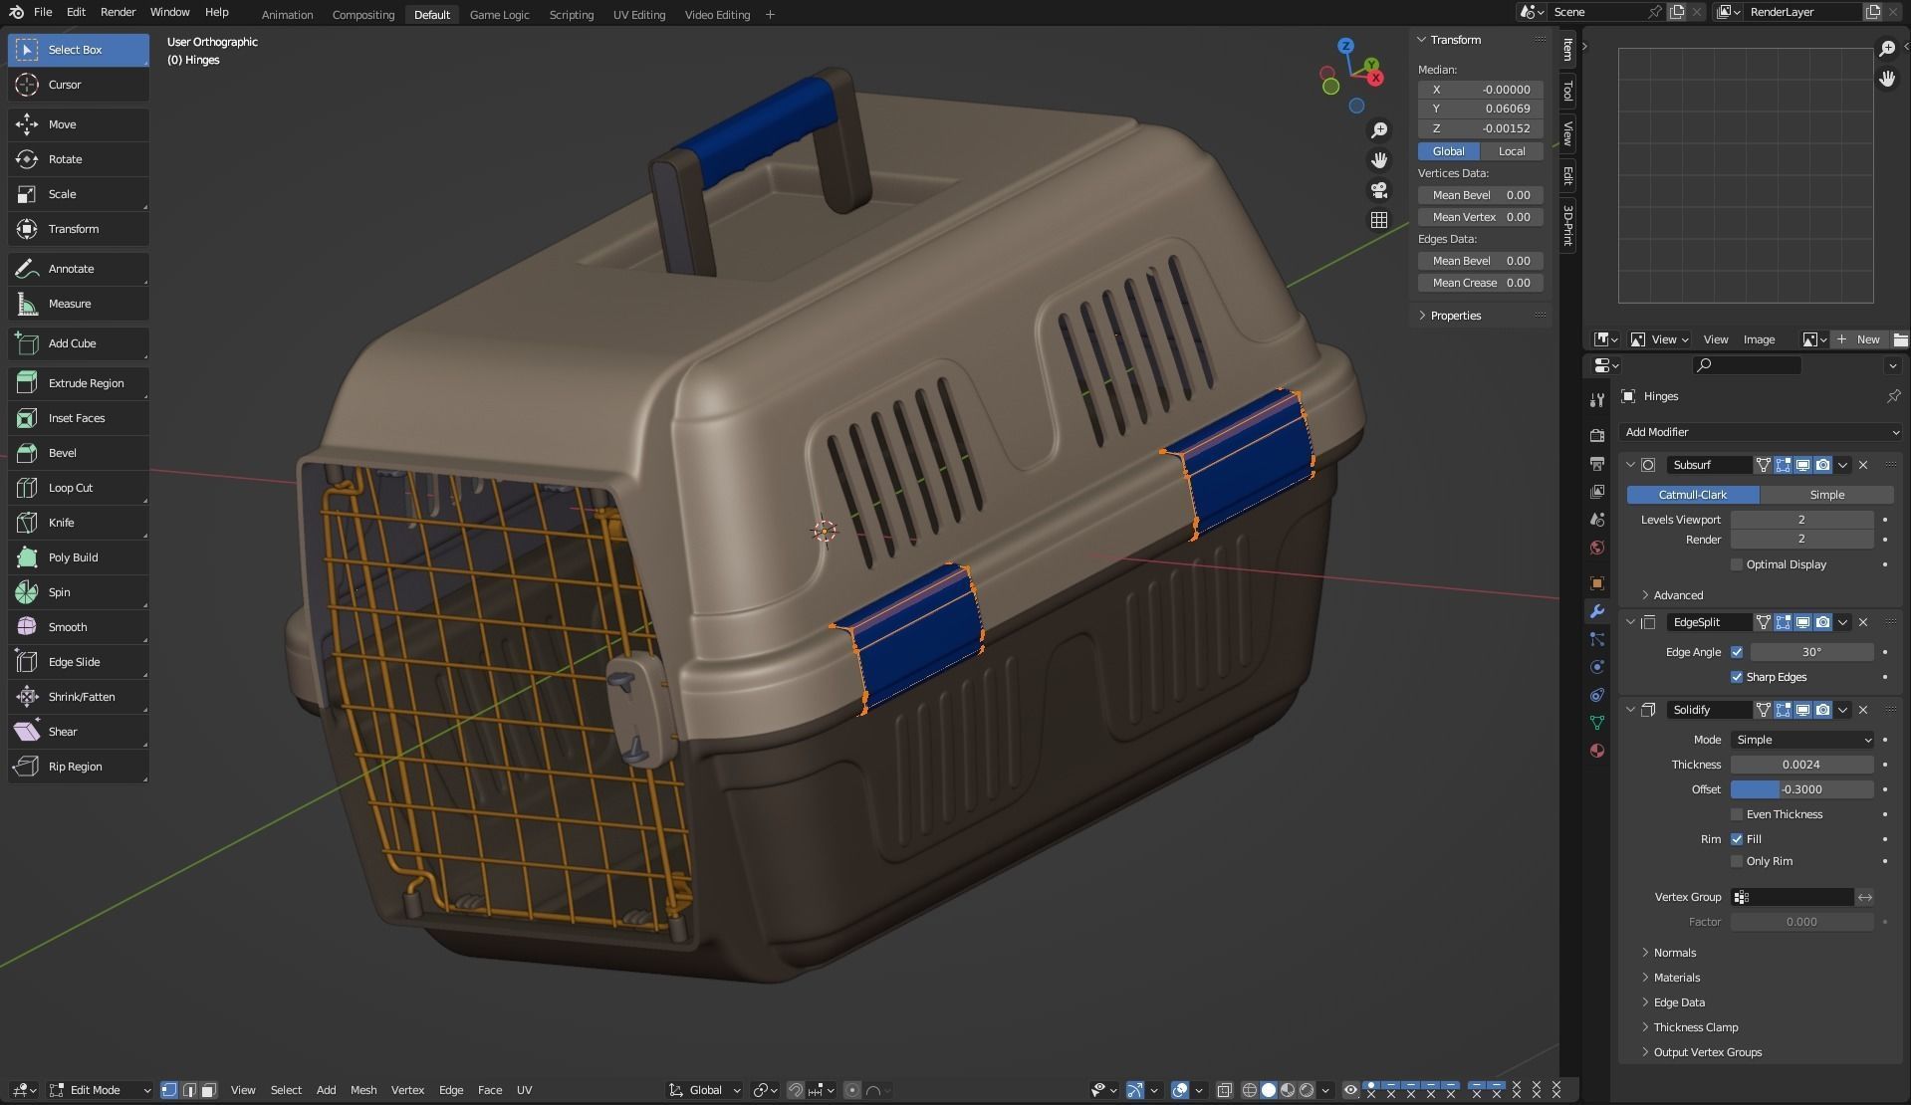Choose the Smooth tool
This screenshot has width=1911, height=1105.
pyautogui.click(x=79, y=627)
